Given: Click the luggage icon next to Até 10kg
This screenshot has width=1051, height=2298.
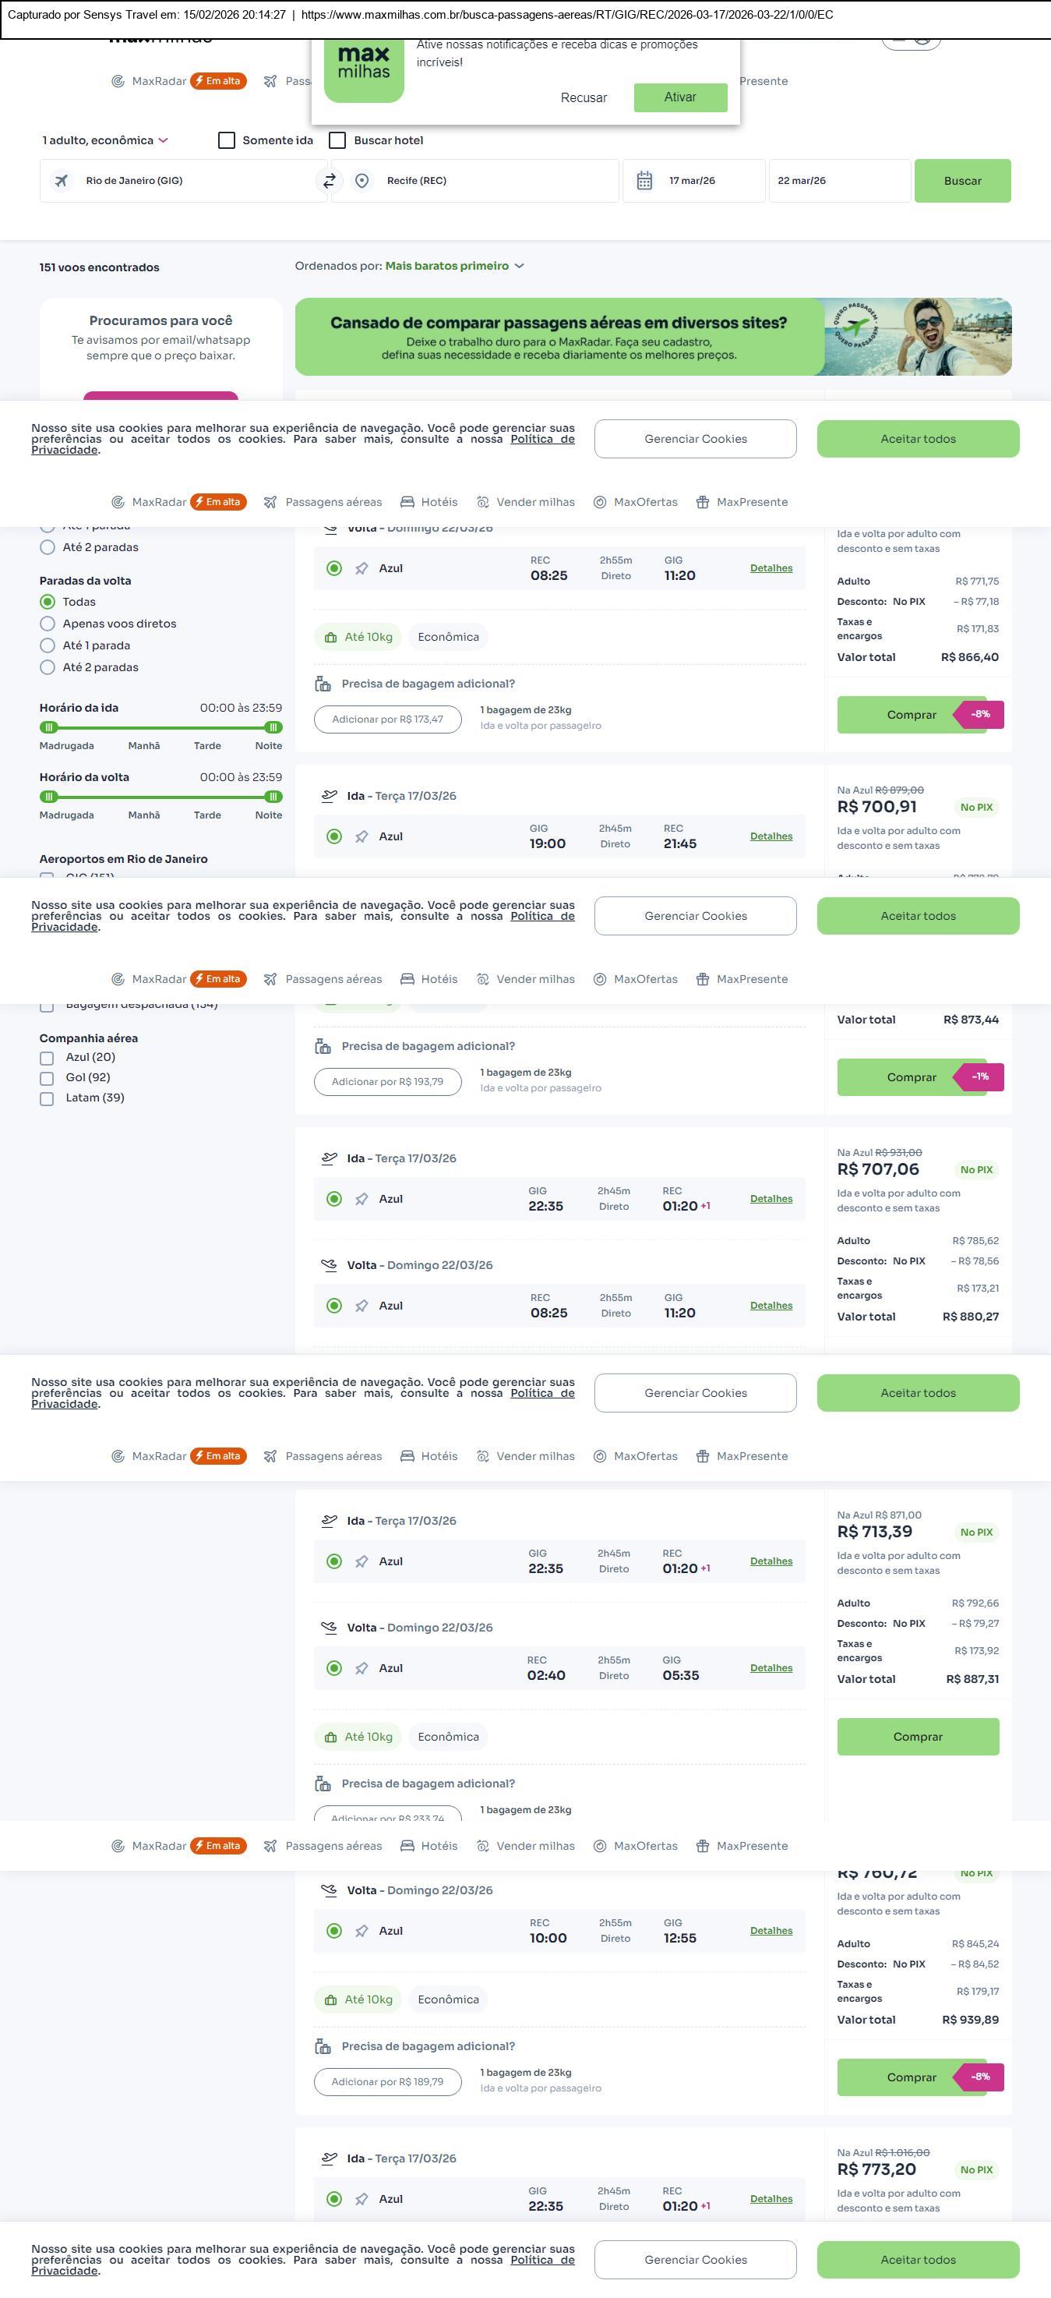Looking at the screenshot, I should coord(330,638).
